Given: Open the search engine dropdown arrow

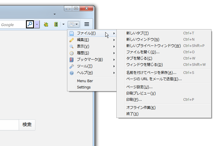Looking at the screenshot, I should (37, 24).
